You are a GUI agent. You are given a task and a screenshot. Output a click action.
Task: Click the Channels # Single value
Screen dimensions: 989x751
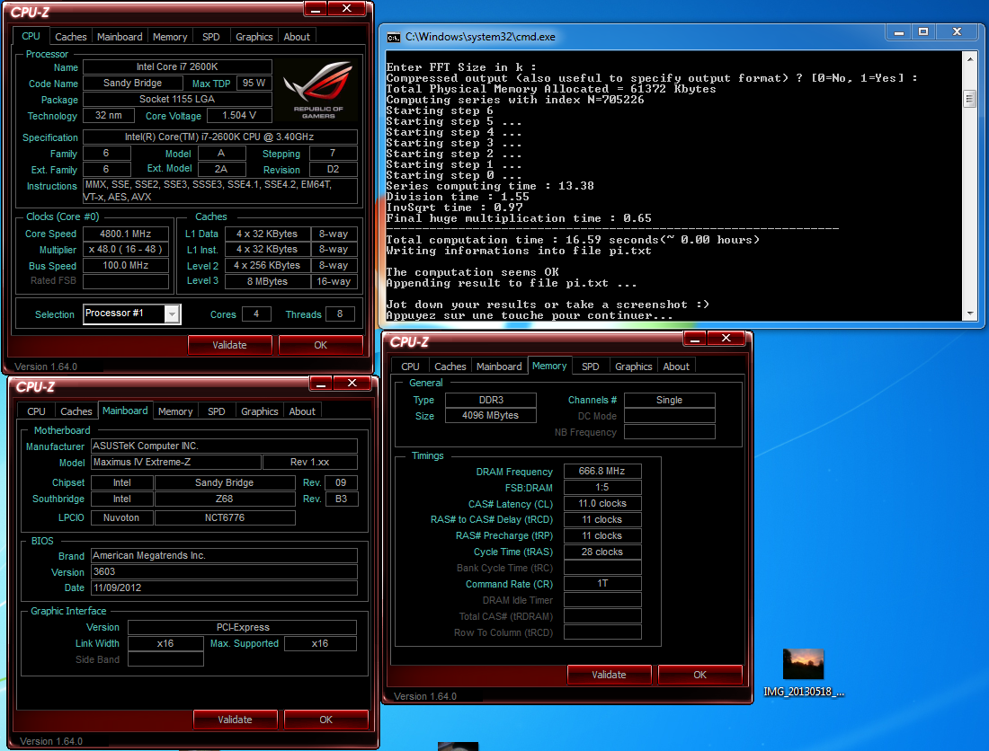(669, 400)
